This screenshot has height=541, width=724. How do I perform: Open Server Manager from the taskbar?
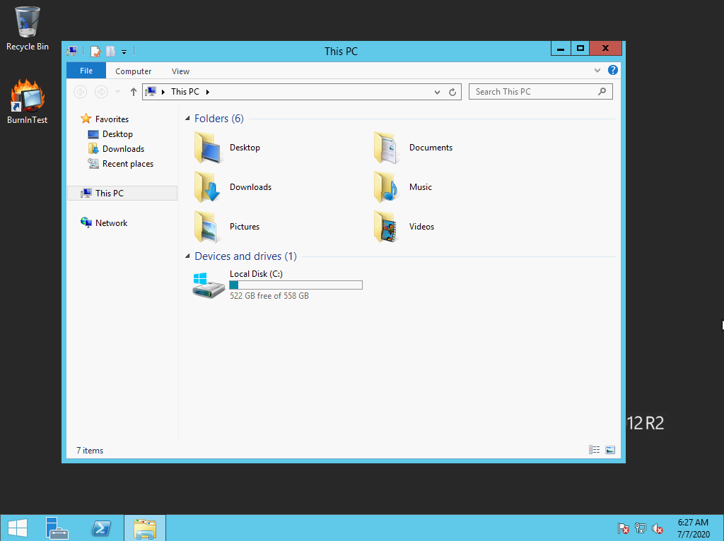pos(57,528)
